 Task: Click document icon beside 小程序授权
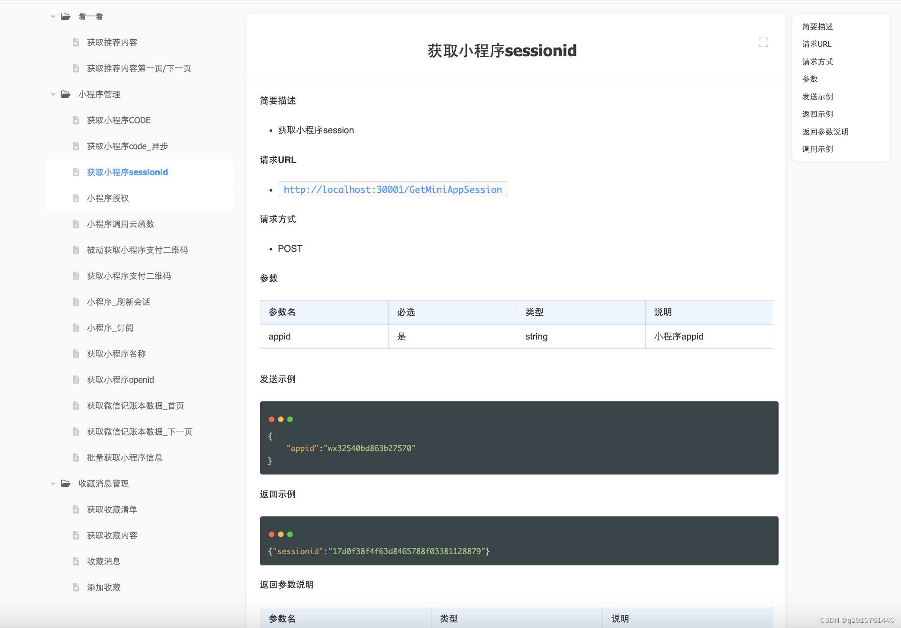(76, 198)
